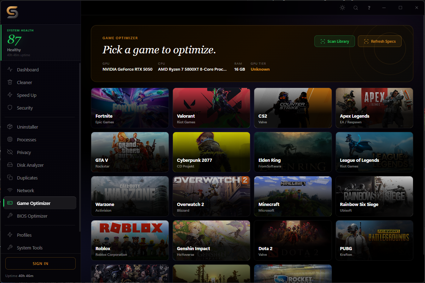Click the Privacy crossed-eye icon
Screen dimensions: 425x283
[10, 152]
